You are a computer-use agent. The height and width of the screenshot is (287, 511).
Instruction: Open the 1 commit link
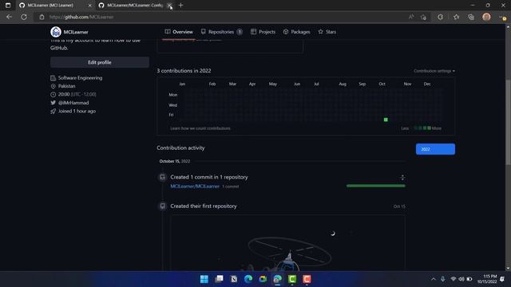tap(231, 187)
